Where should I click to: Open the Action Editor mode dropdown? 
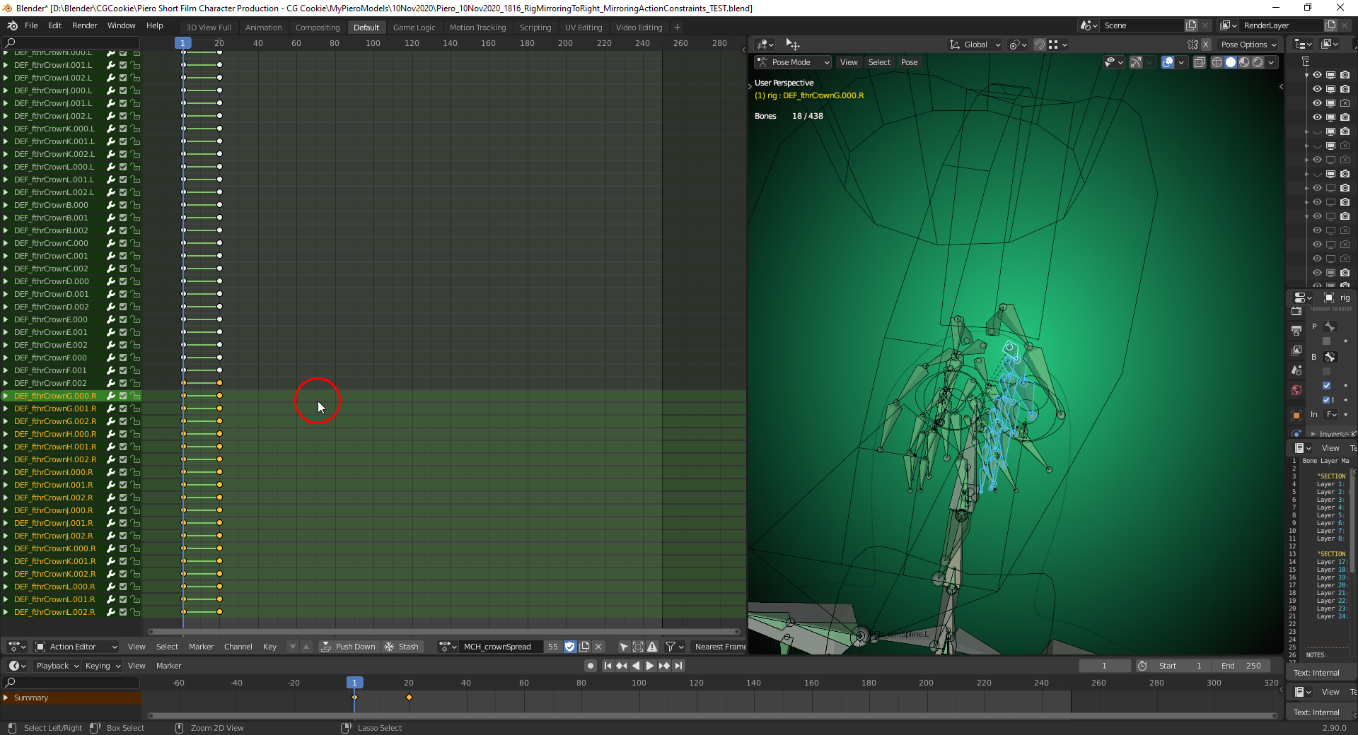pos(76,647)
